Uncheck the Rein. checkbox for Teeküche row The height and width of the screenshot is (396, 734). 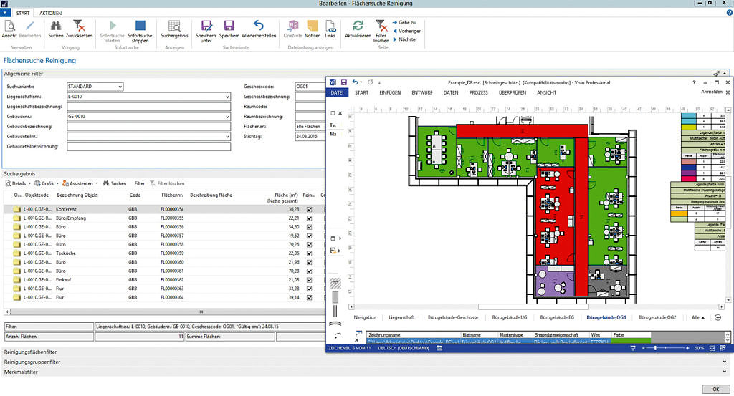coord(309,253)
